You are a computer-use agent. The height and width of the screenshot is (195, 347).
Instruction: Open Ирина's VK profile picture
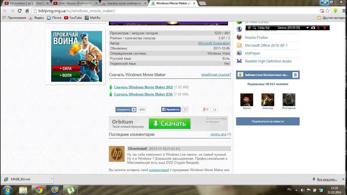pyautogui.click(x=247, y=100)
